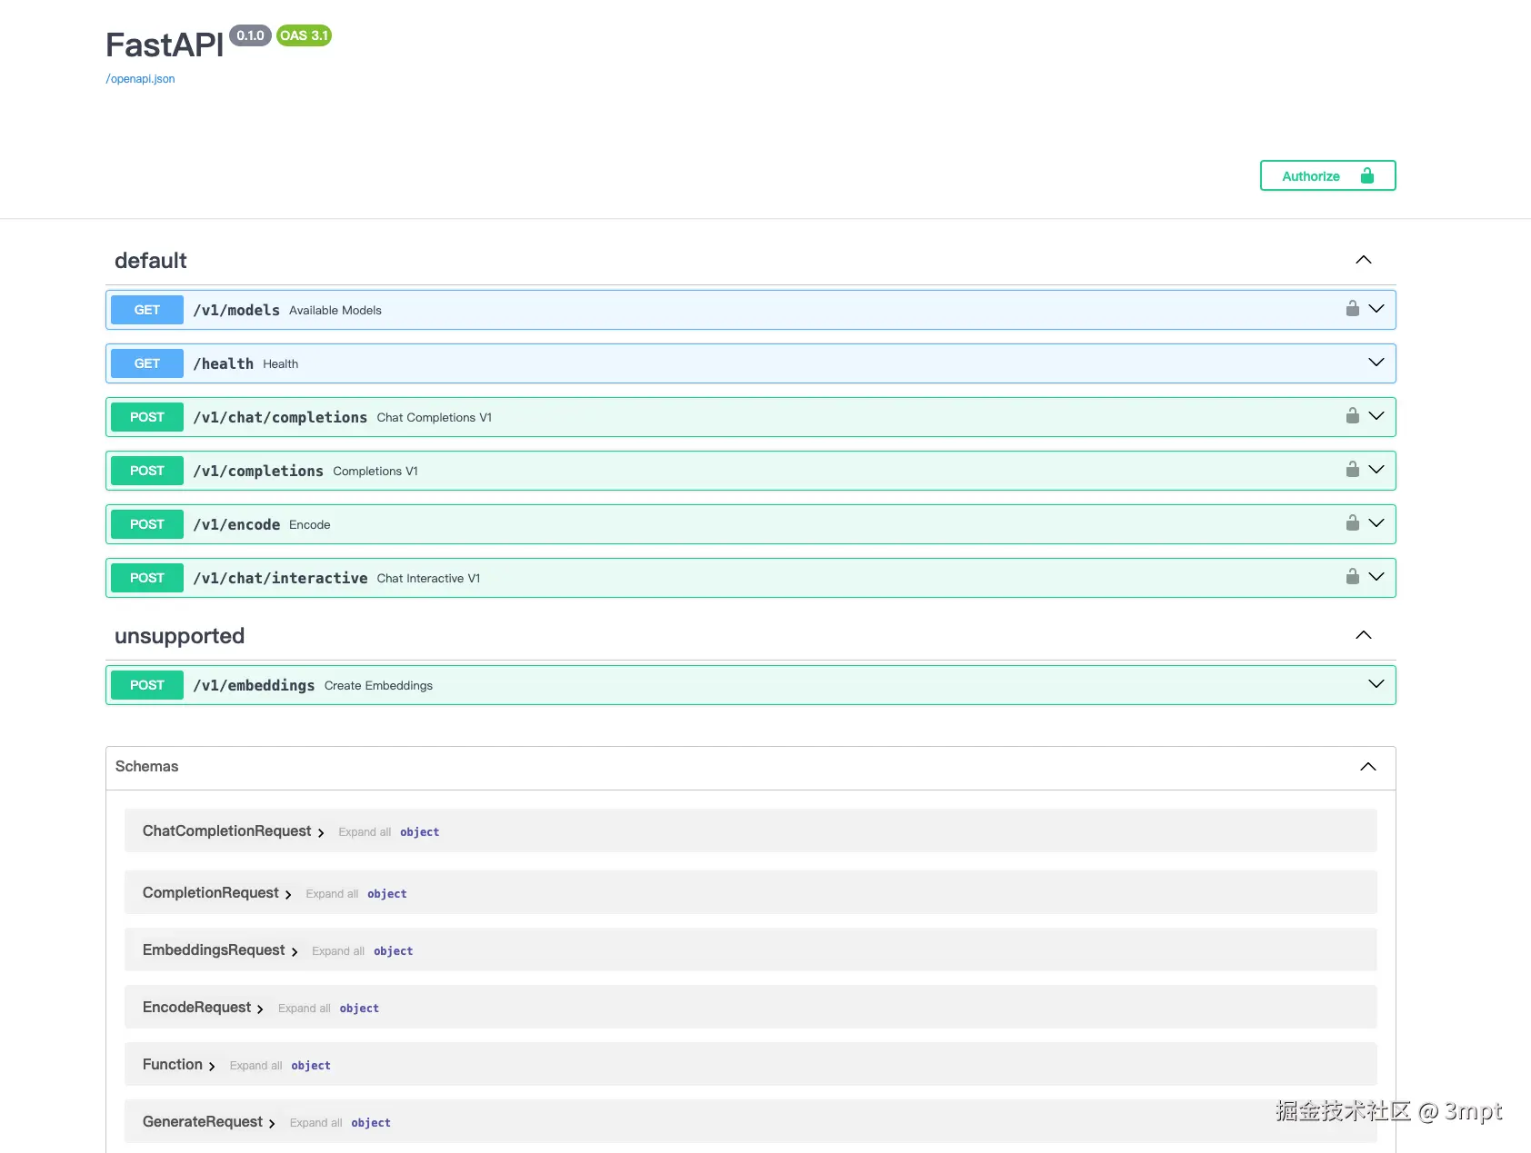Click the lock icon on /v1/encode row
This screenshot has width=1531, height=1153.
[x=1353, y=523]
